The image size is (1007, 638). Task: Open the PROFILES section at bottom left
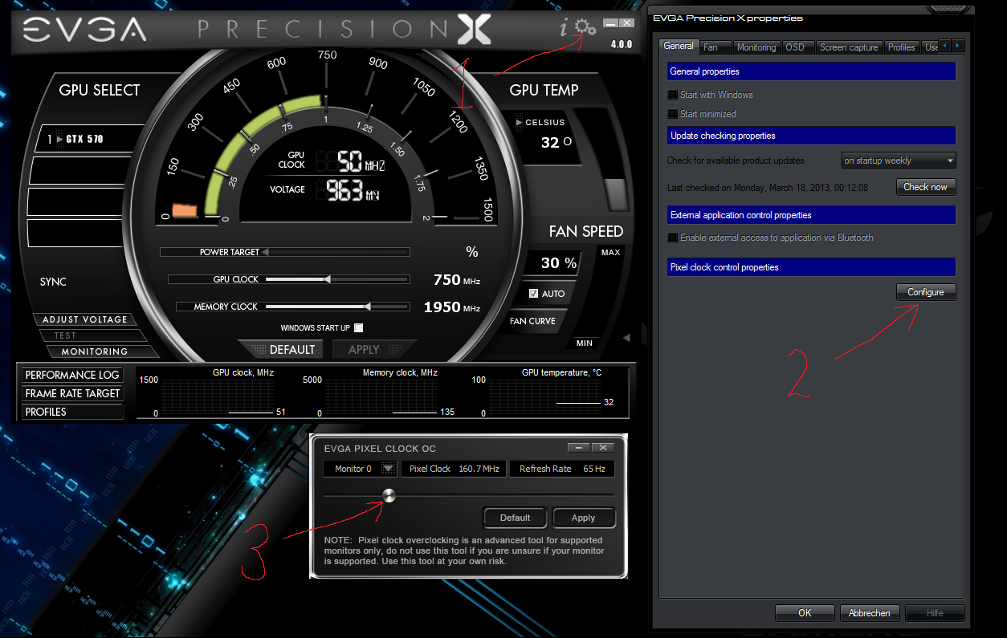[x=72, y=412]
